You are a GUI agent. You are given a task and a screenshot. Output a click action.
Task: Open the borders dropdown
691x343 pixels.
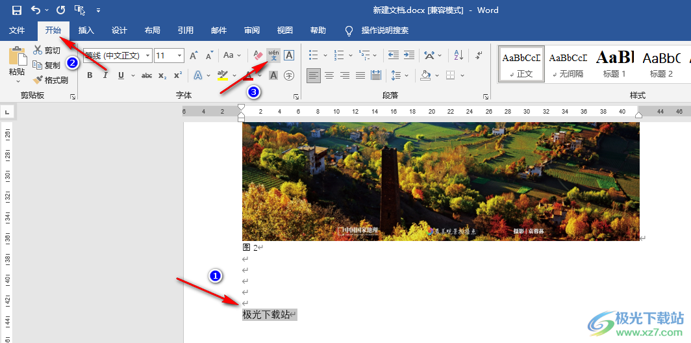pyautogui.click(x=462, y=75)
